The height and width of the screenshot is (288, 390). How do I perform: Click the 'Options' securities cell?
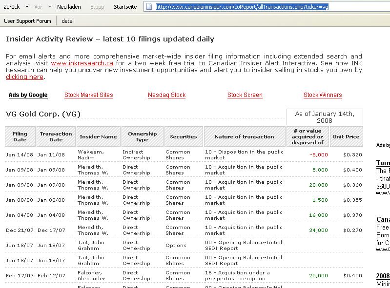pyautogui.click(x=176, y=246)
